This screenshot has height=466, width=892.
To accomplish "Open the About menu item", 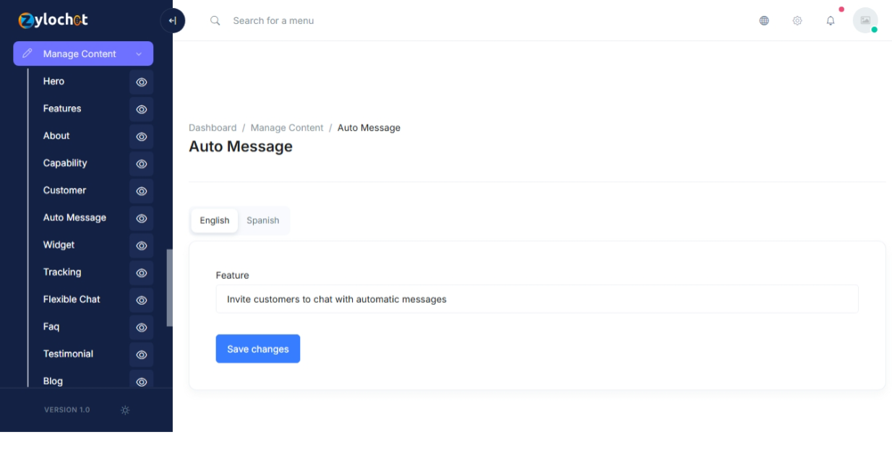I will [x=56, y=136].
